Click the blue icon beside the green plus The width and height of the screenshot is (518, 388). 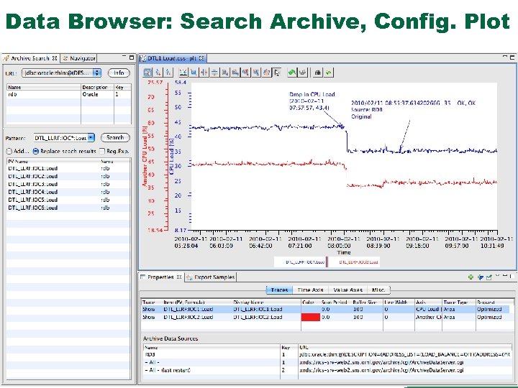[480, 277]
